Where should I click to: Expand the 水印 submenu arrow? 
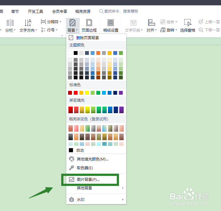[x=123, y=199]
